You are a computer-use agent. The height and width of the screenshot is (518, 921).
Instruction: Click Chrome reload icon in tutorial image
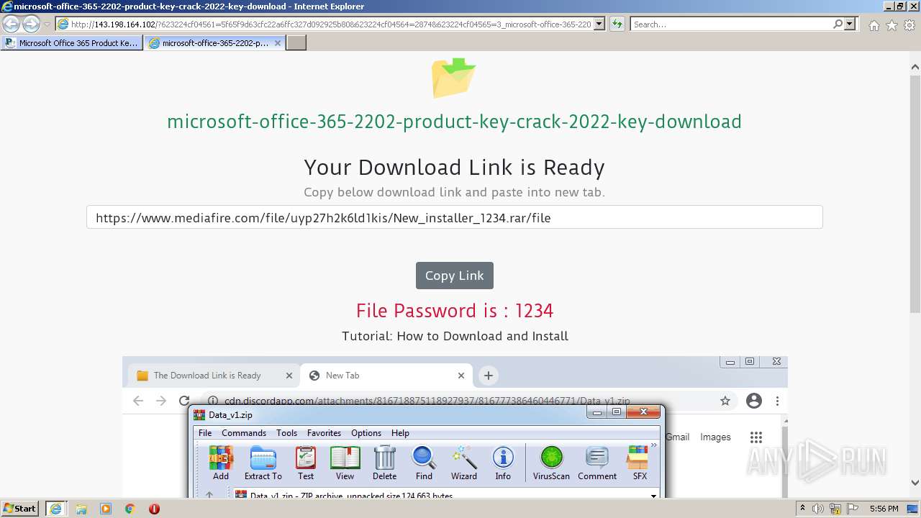tap(184, 401)
